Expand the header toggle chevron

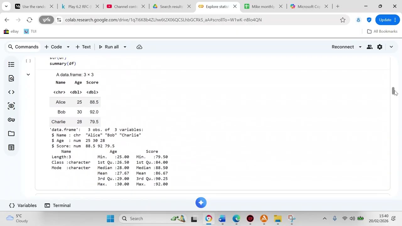click(x=391, y=47)
